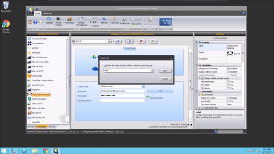This screenshot has height=154, width=274.
Task: Click the Confirm device icon
Action: (137, 24)
